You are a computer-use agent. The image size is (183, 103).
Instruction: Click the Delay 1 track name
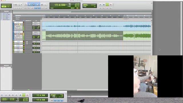(18, 46)
